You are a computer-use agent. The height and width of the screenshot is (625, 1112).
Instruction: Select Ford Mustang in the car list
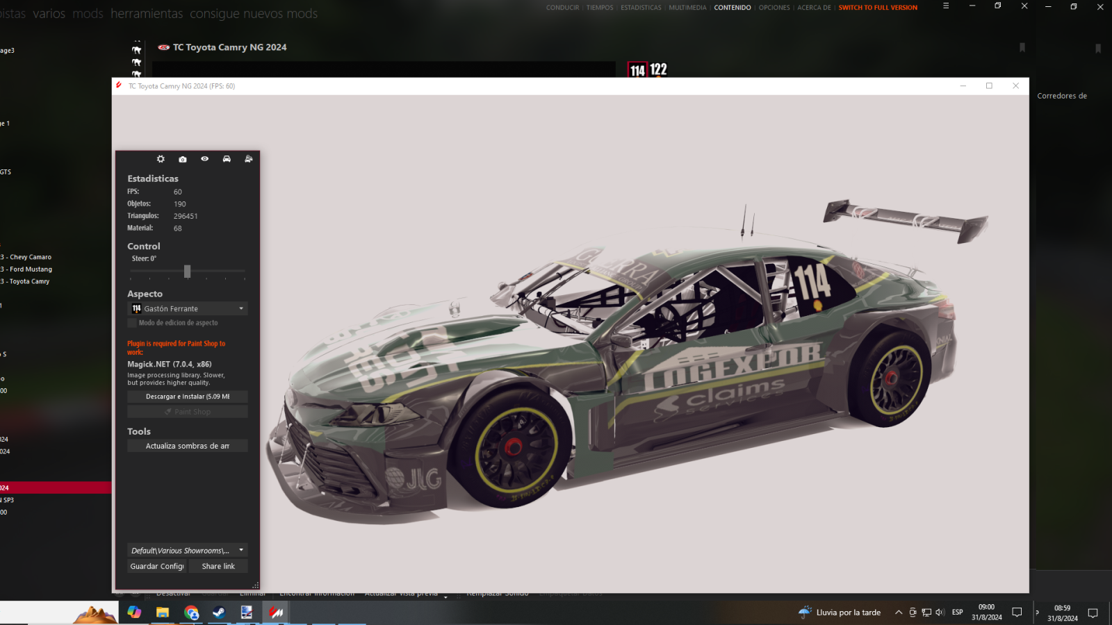click(28, 269)
